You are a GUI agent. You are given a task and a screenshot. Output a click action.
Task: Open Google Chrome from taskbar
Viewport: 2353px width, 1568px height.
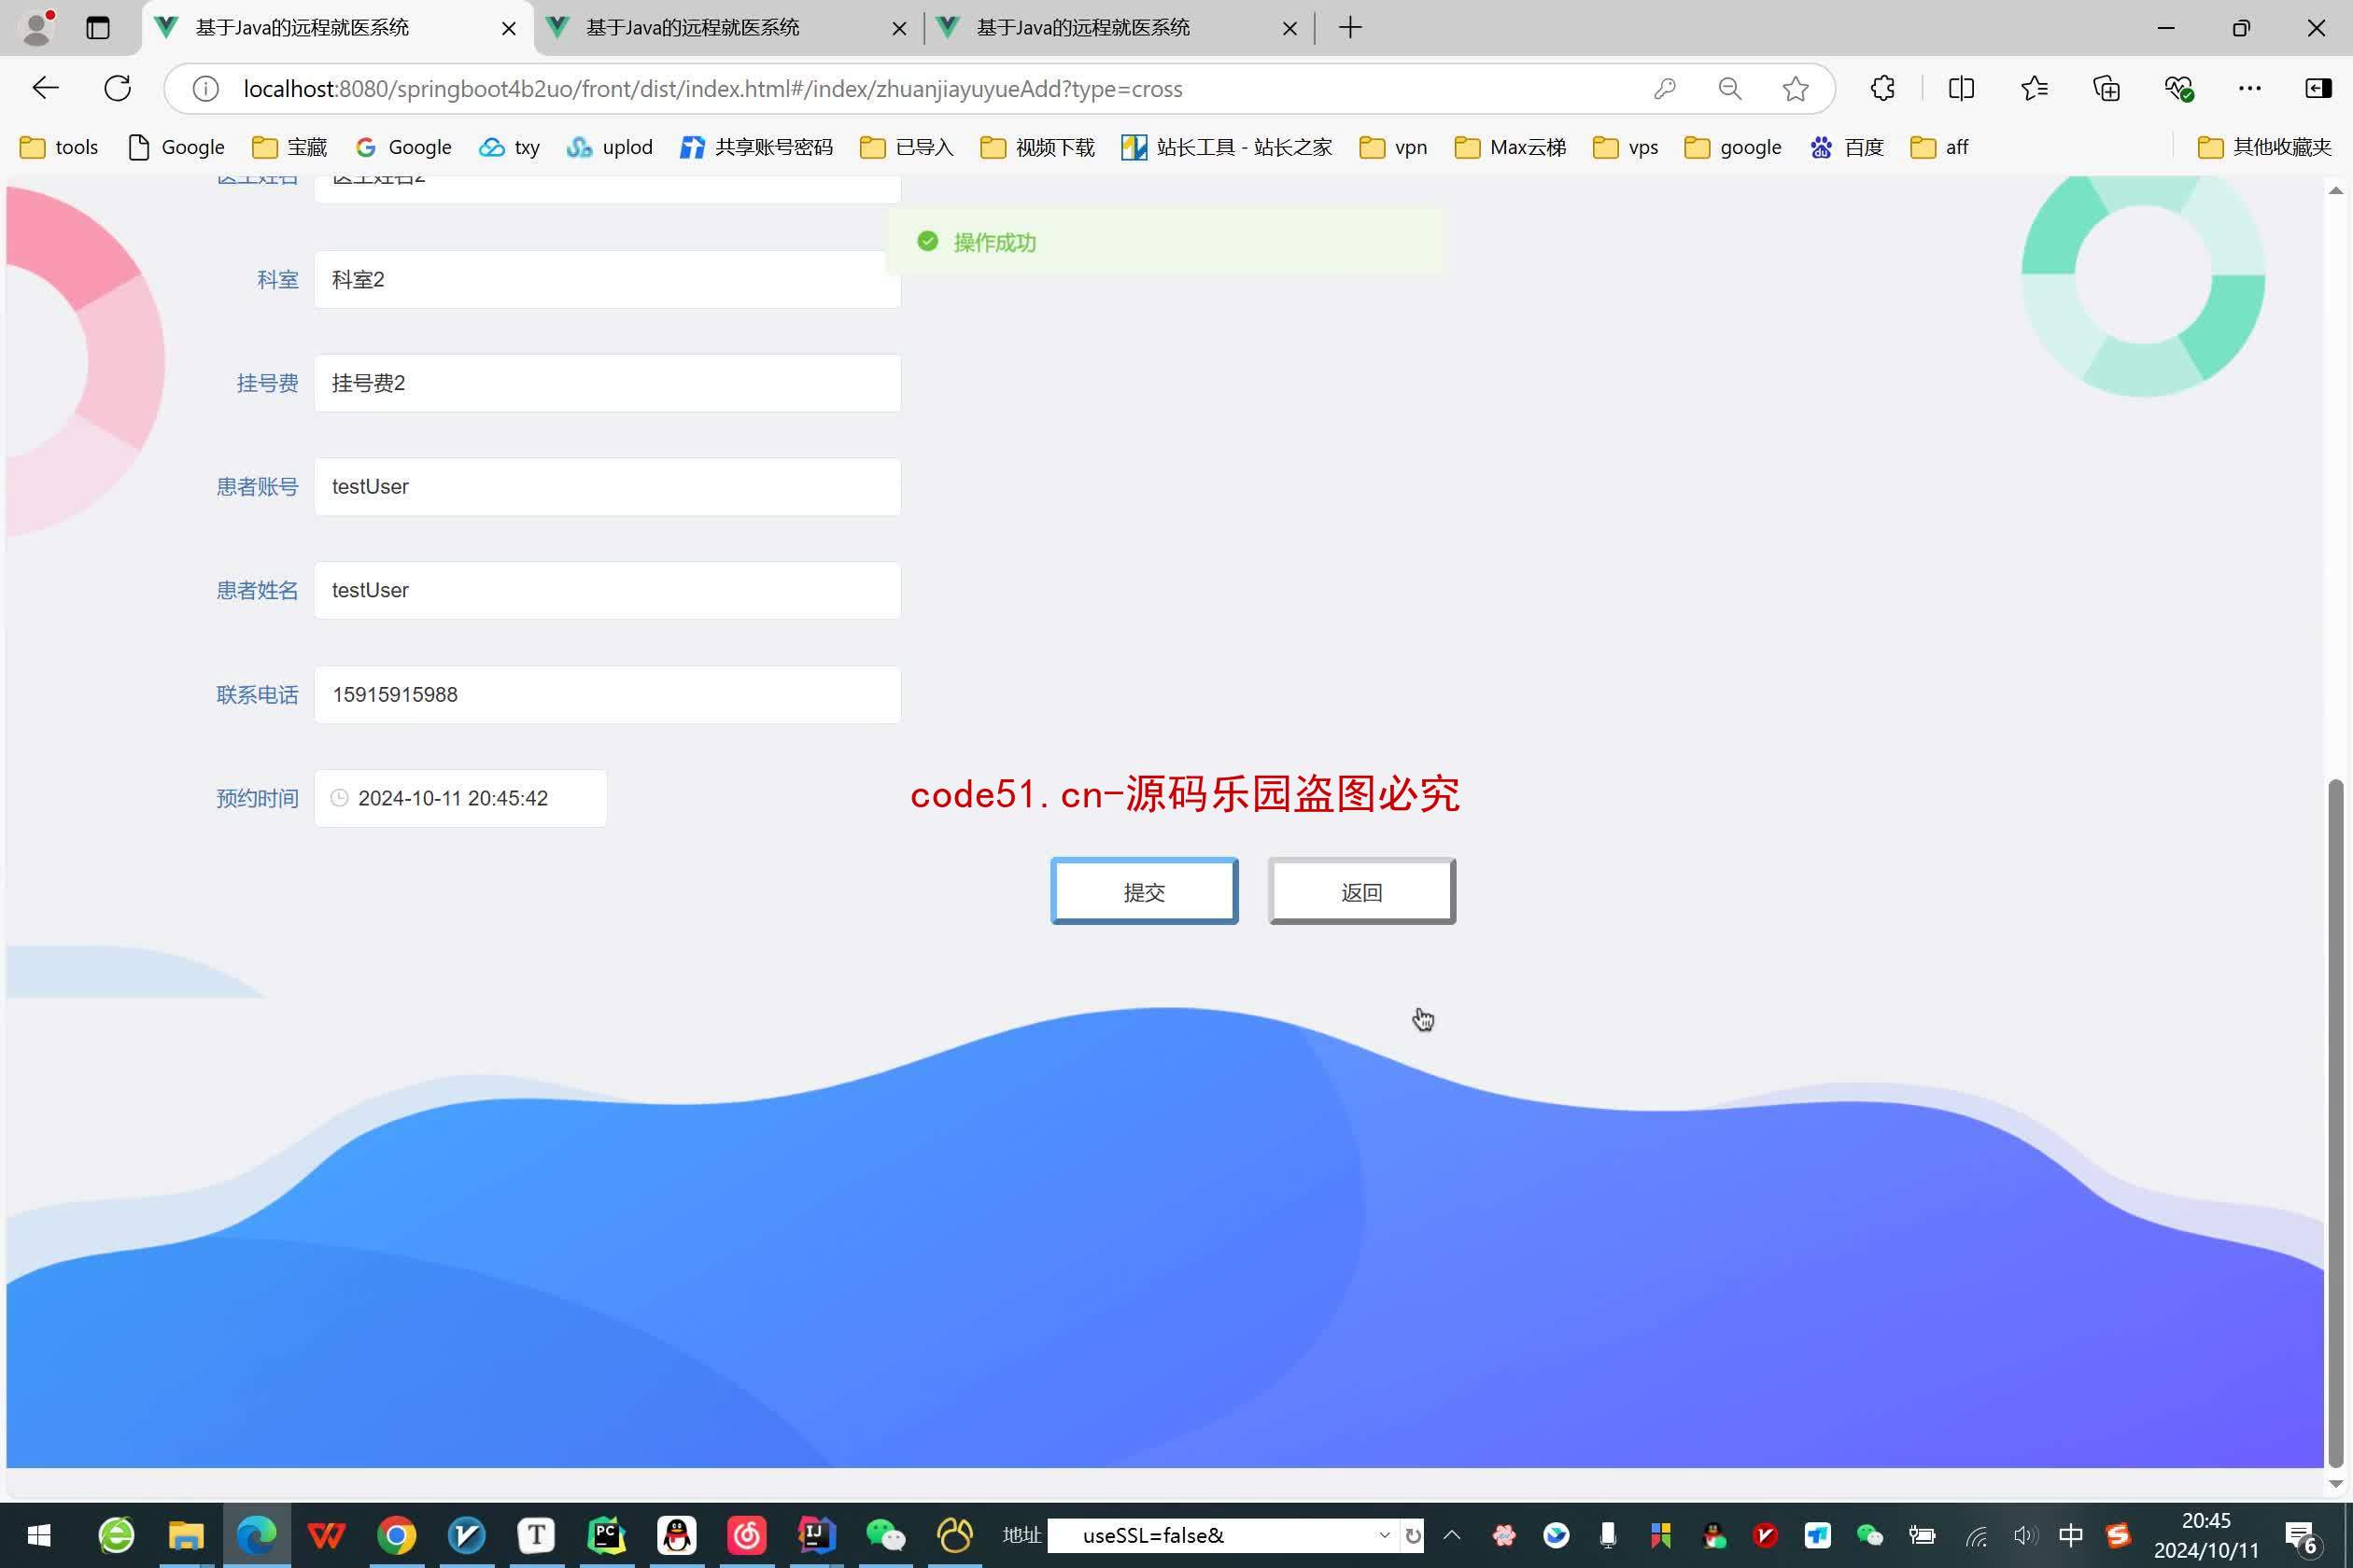(396, 1535)
